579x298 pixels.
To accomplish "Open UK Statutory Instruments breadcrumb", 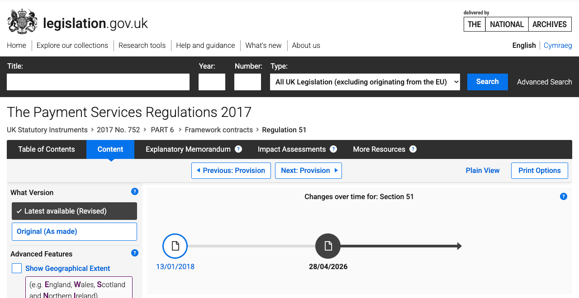I will click(47, 130).
